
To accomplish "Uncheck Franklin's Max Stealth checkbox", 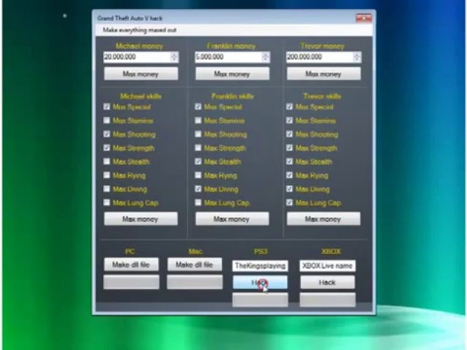I will (198, 161).
